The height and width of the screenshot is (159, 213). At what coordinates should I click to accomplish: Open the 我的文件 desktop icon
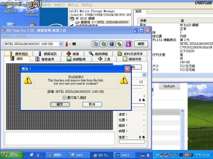click(x=10, y=8)
